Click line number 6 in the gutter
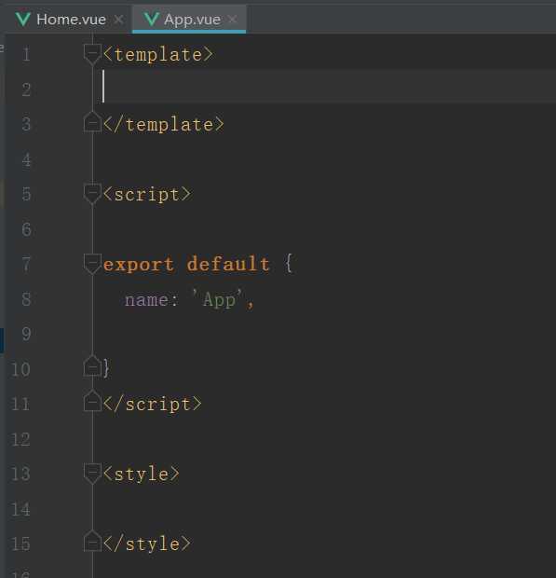 26,229
